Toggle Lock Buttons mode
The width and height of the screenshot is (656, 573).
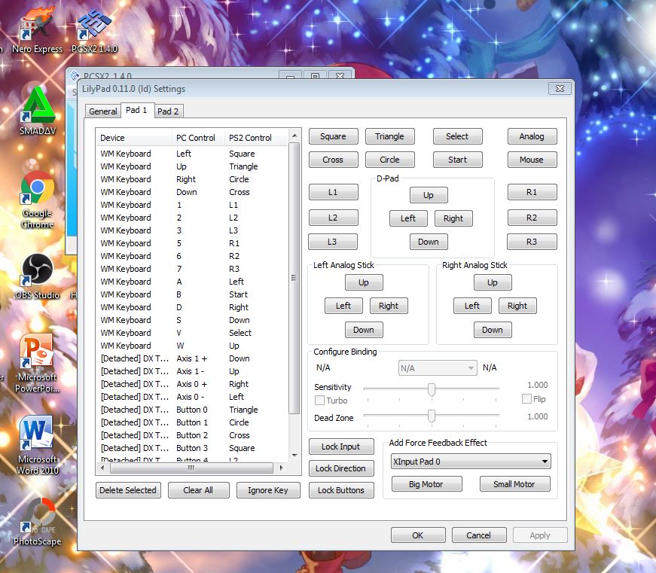[341, 490]
